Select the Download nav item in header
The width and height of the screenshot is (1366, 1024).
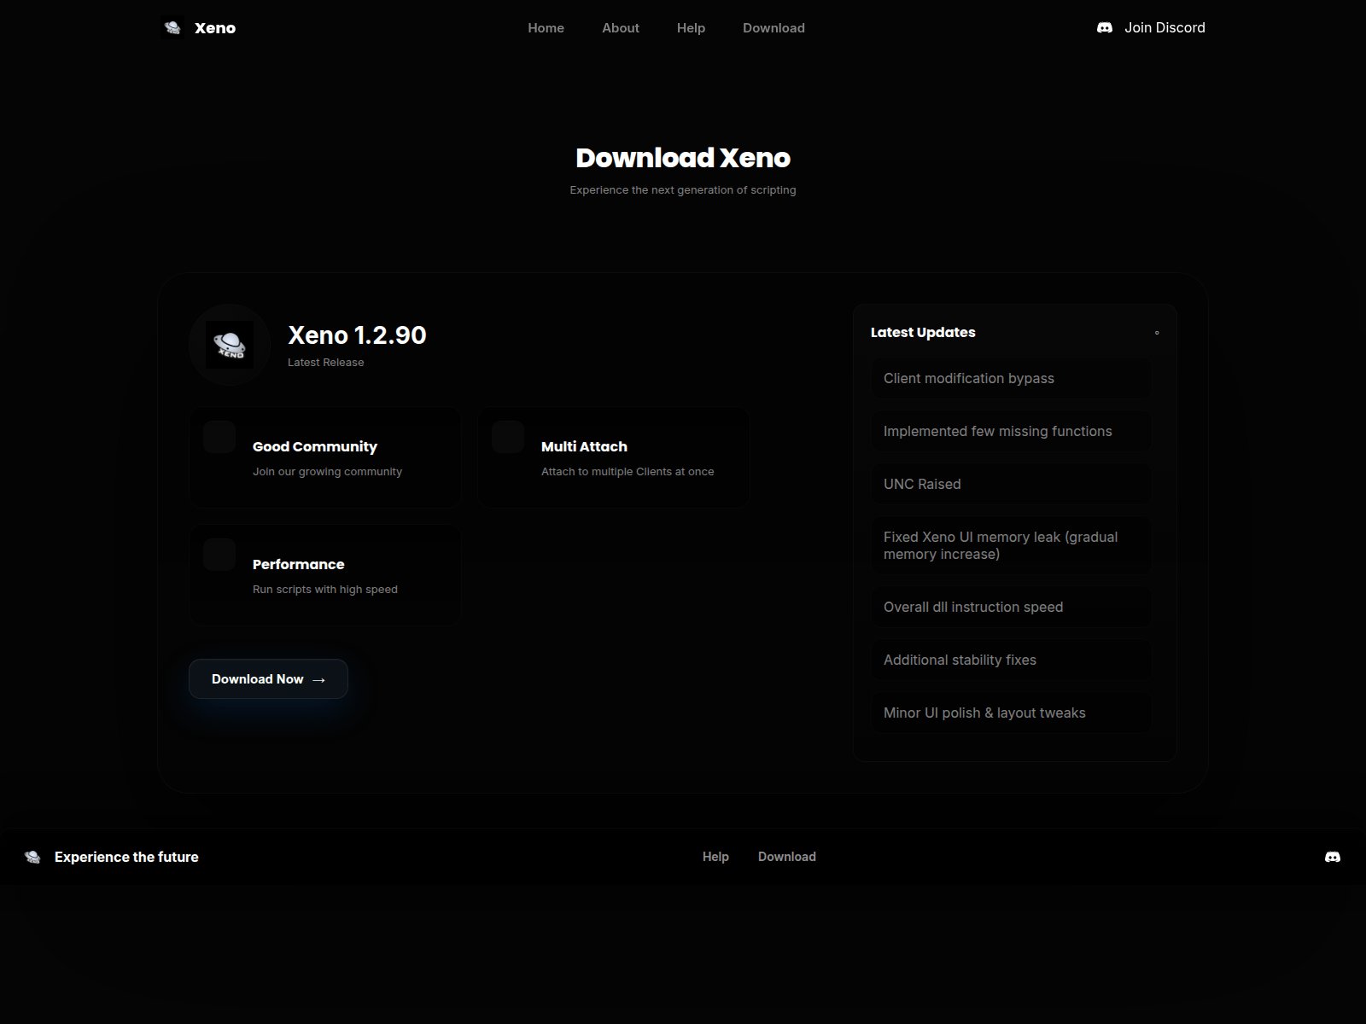pos(774,28)
